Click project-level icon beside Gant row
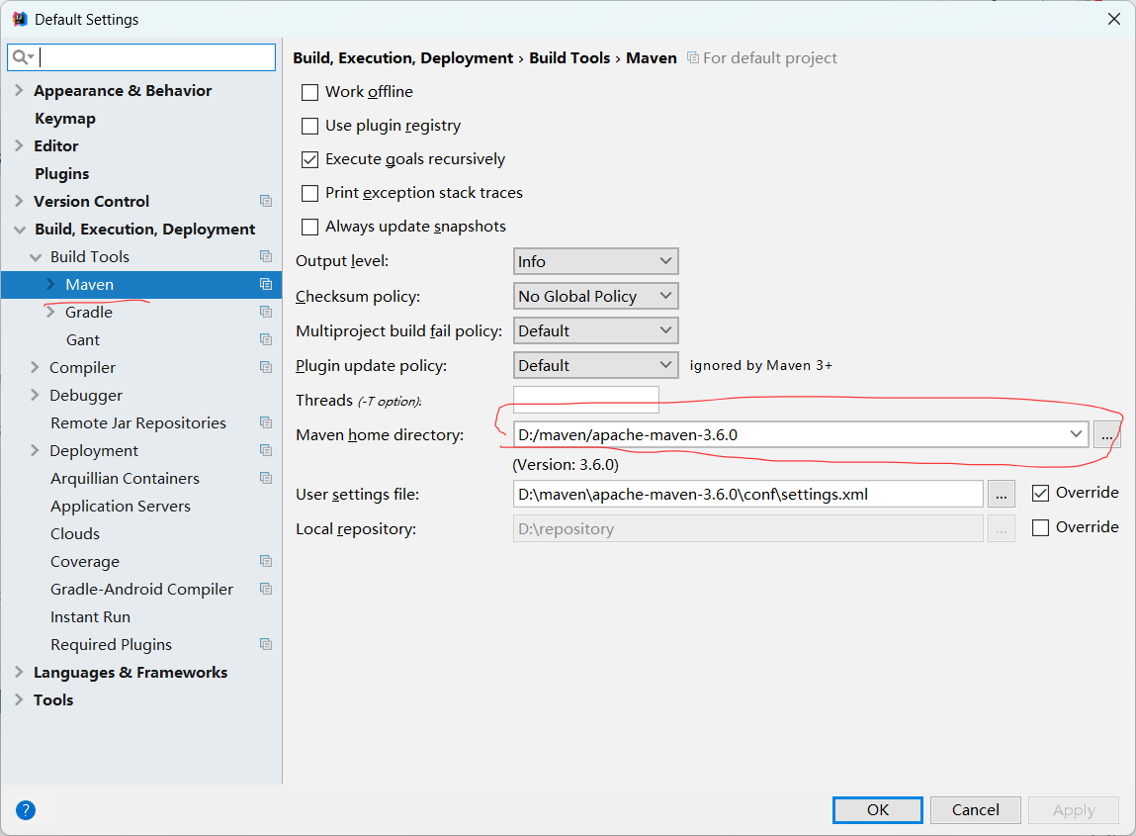Viewport: 1136px width, 836px height. click(x=266, y=339)
